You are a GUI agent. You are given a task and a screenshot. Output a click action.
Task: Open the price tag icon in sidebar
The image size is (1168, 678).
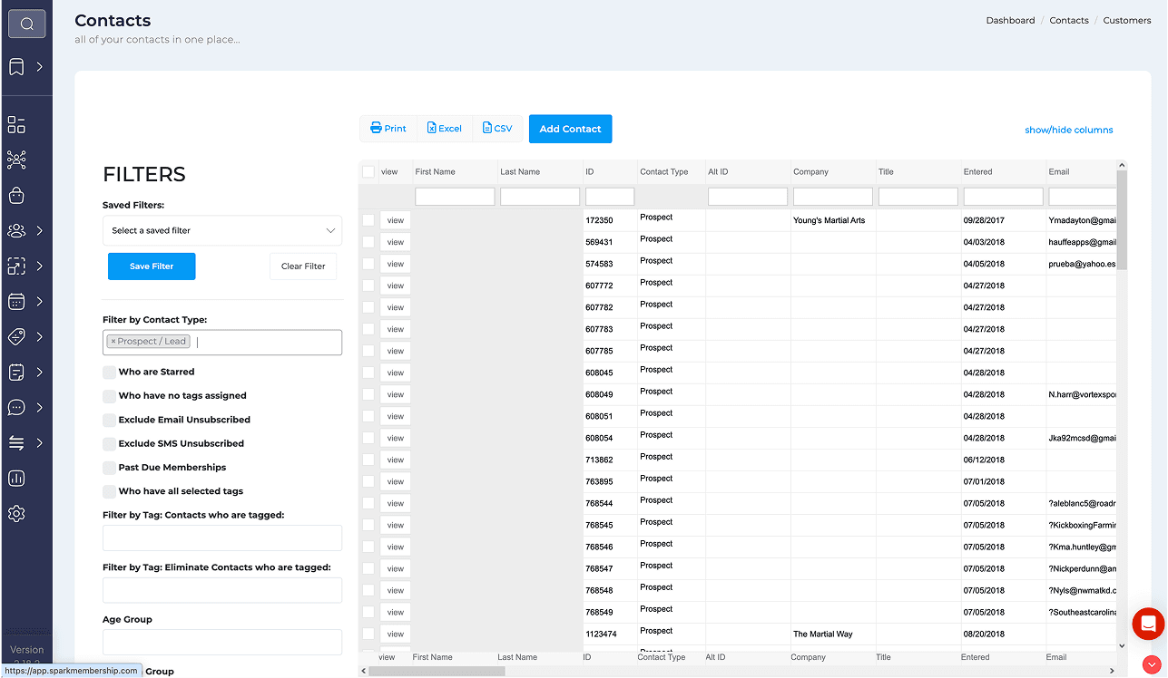[16, 337]
